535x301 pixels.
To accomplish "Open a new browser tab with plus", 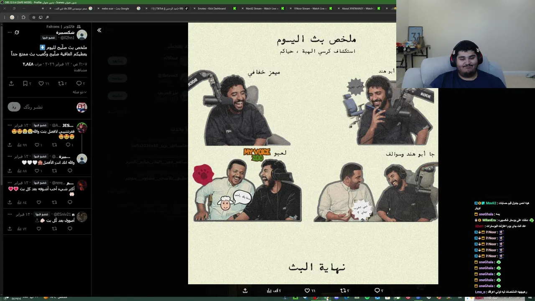I will point(43,8).
